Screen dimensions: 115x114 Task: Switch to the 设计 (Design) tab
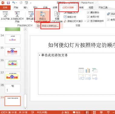click(35, 8)
